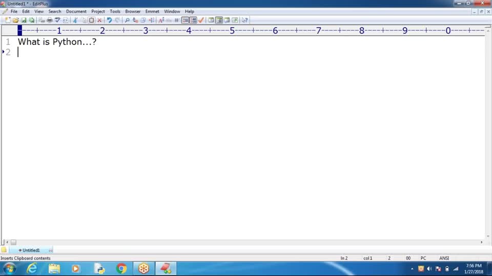Click the red checkmark settings icon
This screenshot has height=276, width=492.
[201, 20]
